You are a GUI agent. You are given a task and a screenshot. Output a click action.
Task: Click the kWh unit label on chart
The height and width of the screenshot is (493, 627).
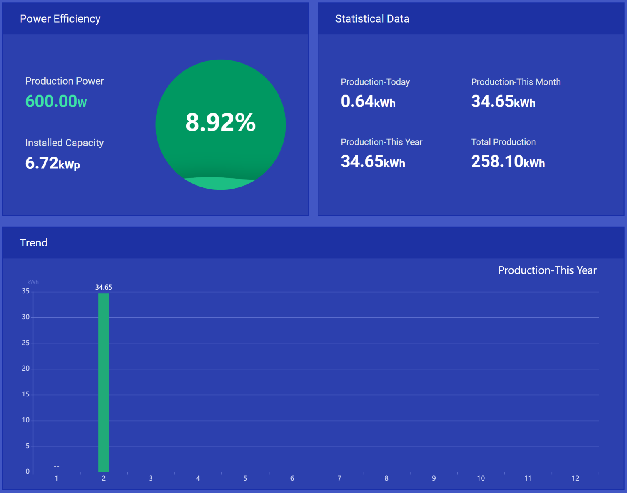tap(33, 282)
